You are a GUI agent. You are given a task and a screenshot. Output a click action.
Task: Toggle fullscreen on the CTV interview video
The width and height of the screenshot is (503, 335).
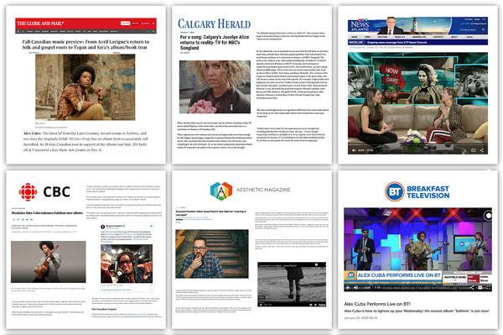473,150
